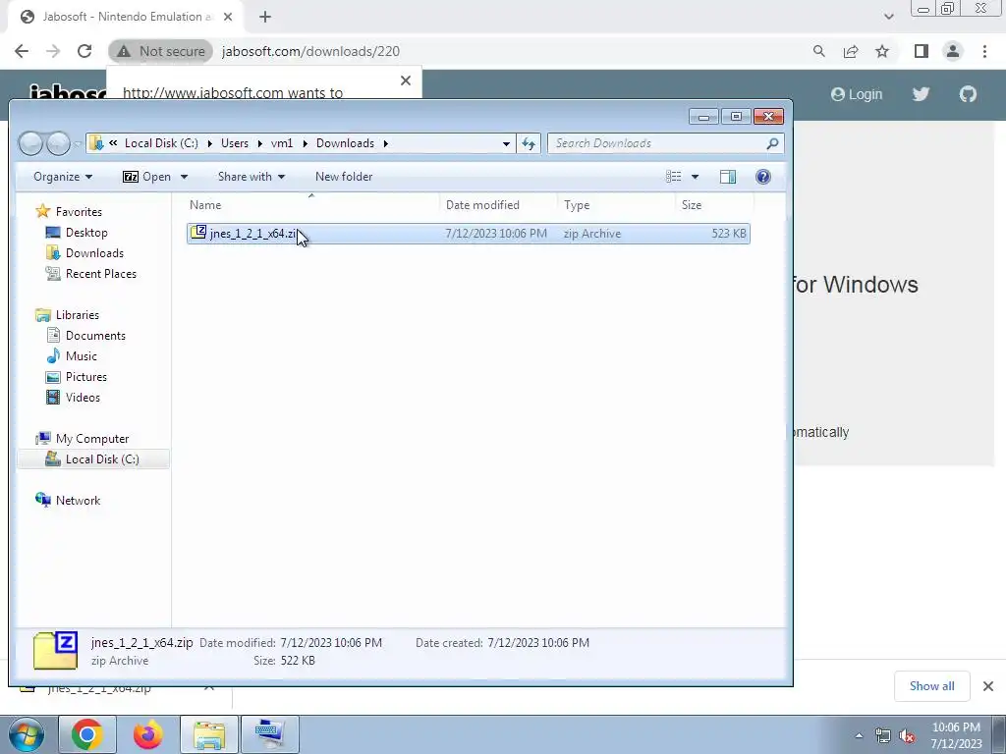Select vm1 in the address breadcrumb
This screenshot has height=754, width=1006.
(x=282, y=143)
